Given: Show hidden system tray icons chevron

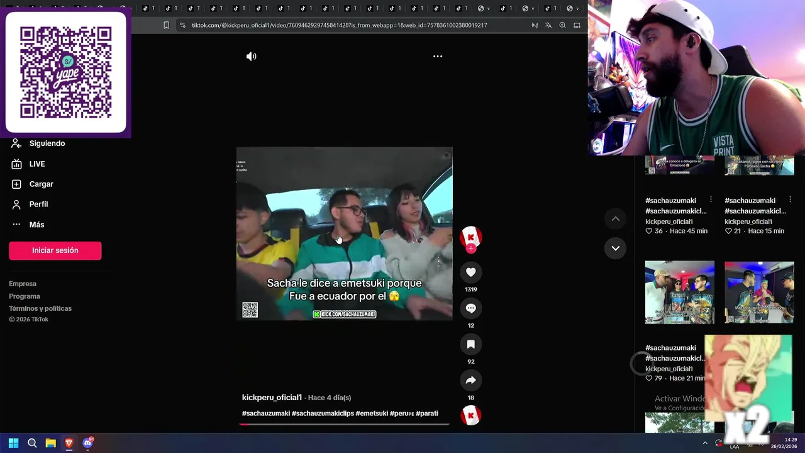Looking at the screenshot, I should (x=705, y=443).
